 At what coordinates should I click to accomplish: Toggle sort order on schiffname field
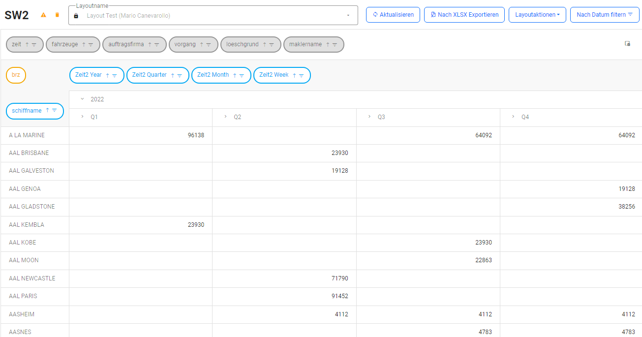47,111
